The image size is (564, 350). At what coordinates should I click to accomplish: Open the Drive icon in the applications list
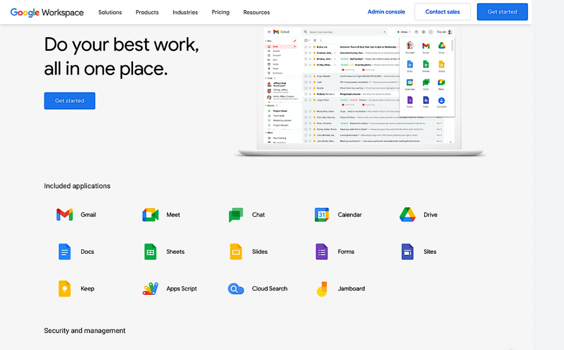(x=407, y=214)
